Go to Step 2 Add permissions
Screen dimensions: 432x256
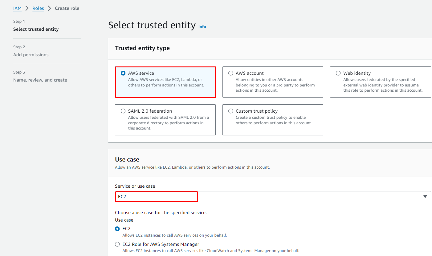[31, 55]
